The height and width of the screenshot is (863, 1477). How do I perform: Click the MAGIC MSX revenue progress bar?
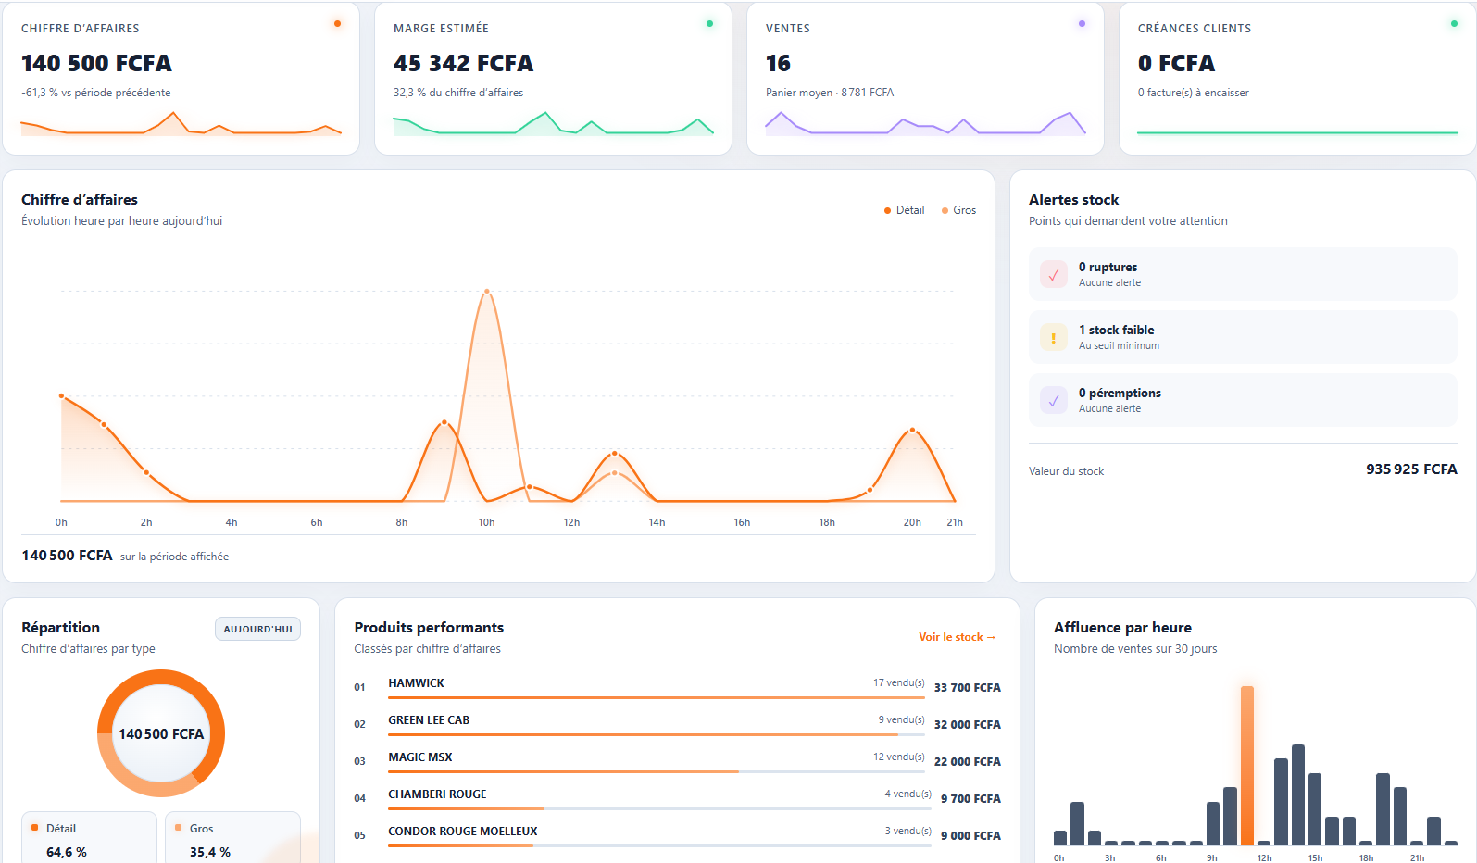[657, 771]
